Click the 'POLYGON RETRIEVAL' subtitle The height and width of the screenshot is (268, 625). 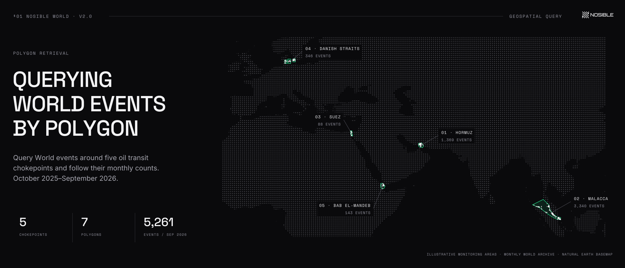(x=41, y=53)
